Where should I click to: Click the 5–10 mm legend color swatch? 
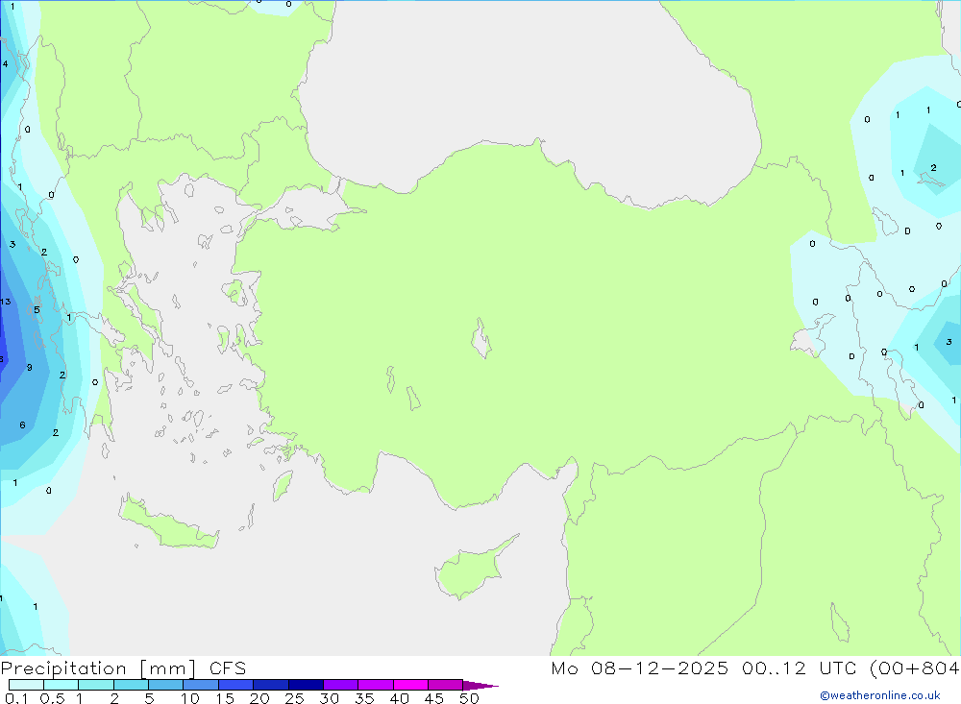[166, 685]
